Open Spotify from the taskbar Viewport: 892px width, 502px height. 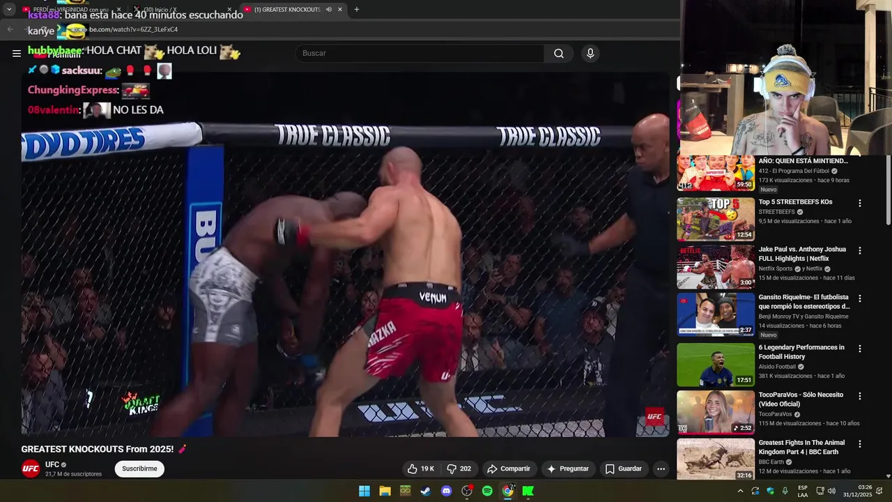[487, 491]
